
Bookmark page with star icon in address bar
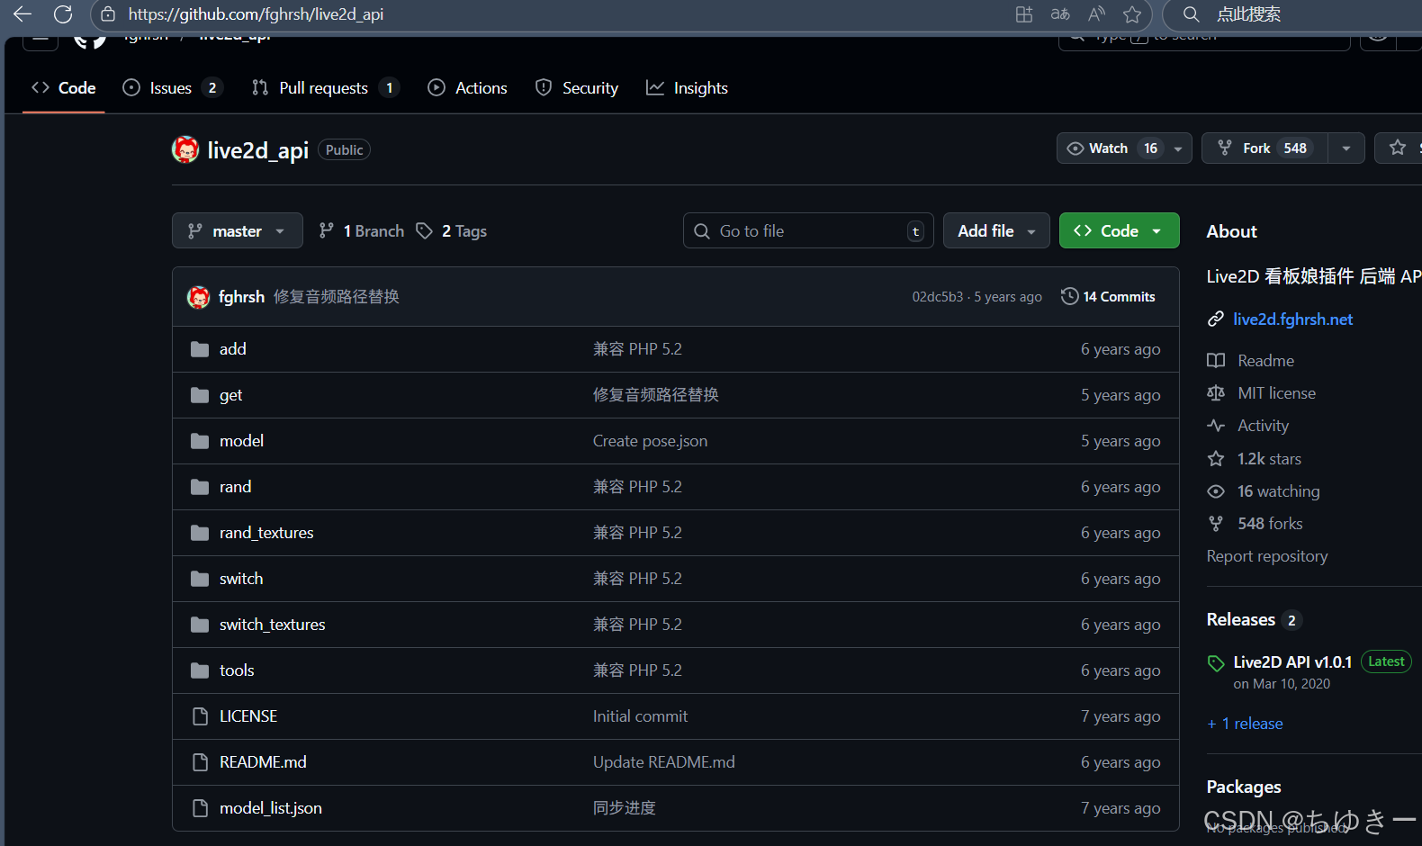click(x=1132, y=14)
